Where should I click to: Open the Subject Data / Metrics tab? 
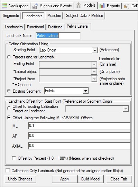point(84,16)
